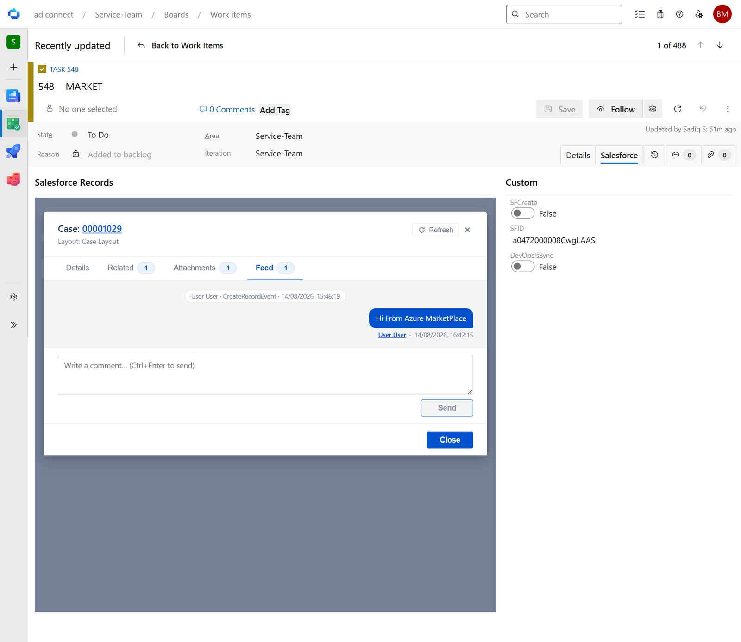Screen dimensions: 741x642
Task: Toggle the DevOpsIsSync switch
Action: [x=522, y=267]
